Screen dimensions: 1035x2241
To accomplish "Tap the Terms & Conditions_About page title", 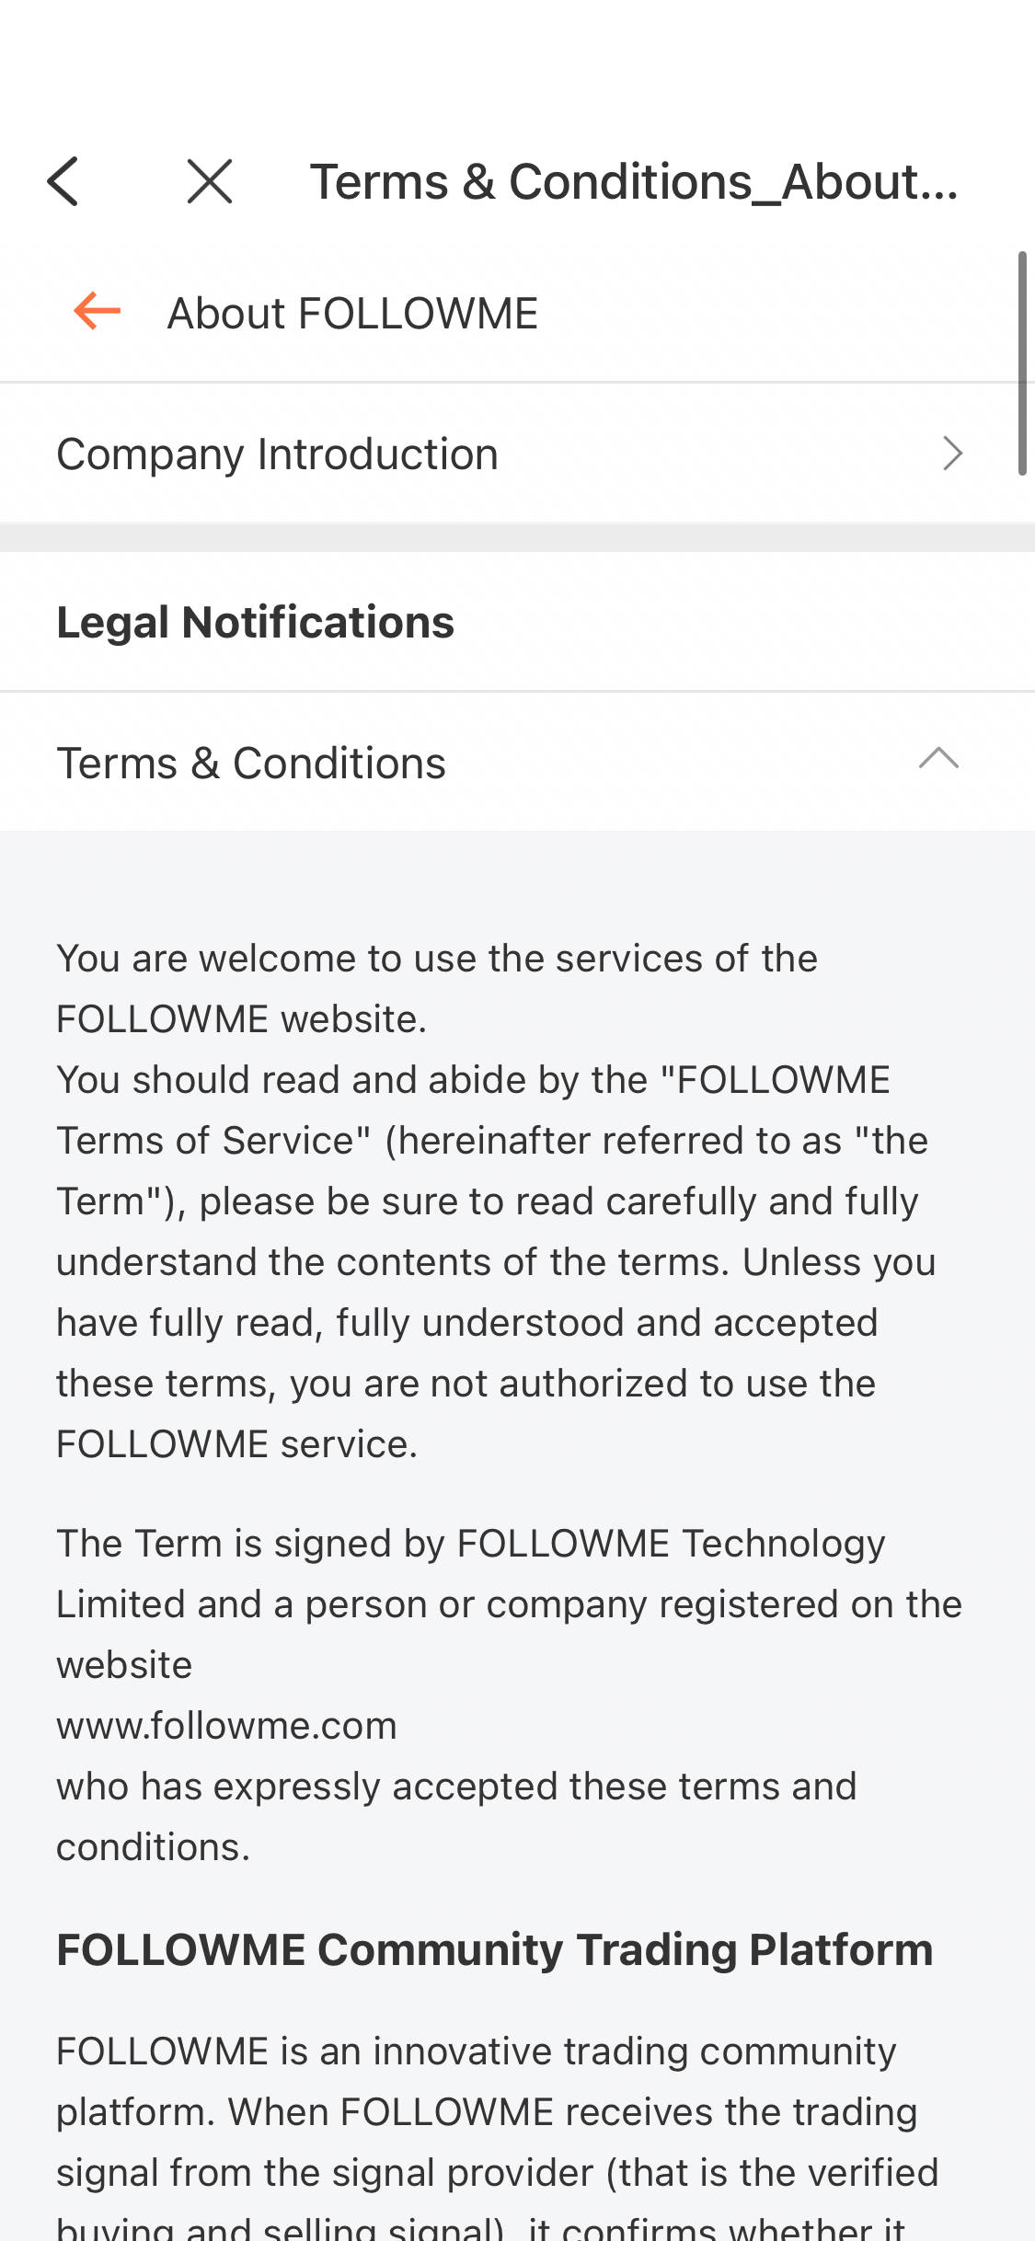I will tap(634, 181).
